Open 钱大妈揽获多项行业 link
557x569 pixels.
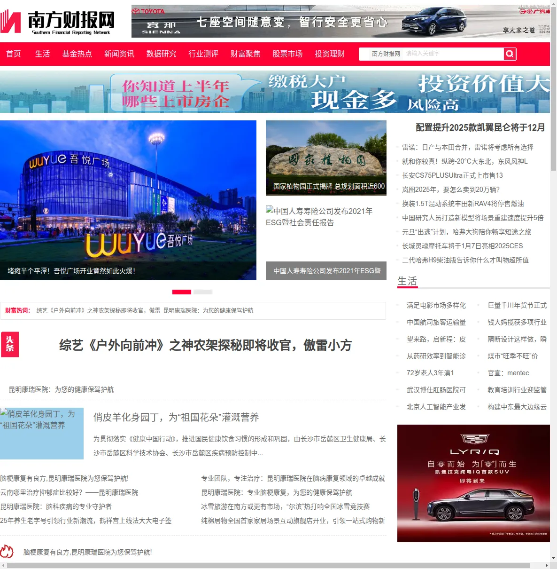coord(517,322)
